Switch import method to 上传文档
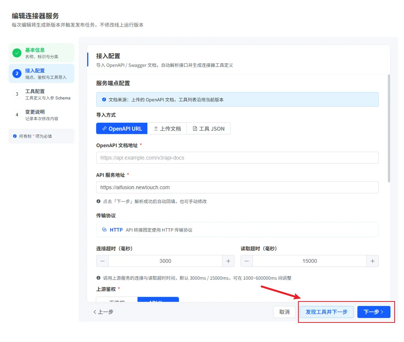 tap(167, 129)
